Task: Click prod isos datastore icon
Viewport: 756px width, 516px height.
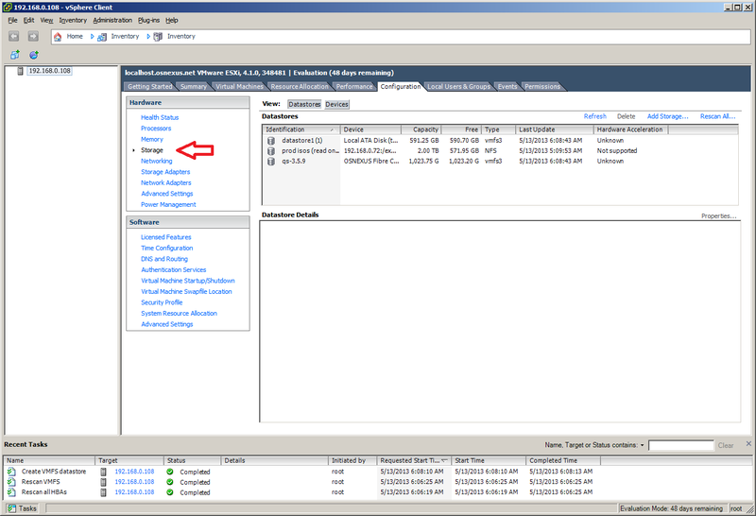Action: (271, 151)
